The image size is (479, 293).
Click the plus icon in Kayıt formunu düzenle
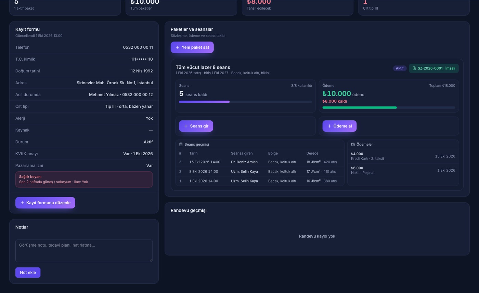tap(22, 203)
